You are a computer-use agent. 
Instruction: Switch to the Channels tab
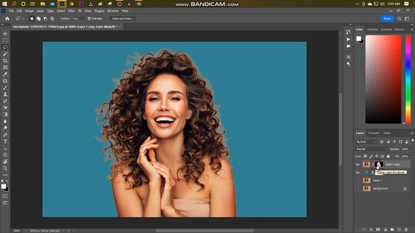point(373,133)
